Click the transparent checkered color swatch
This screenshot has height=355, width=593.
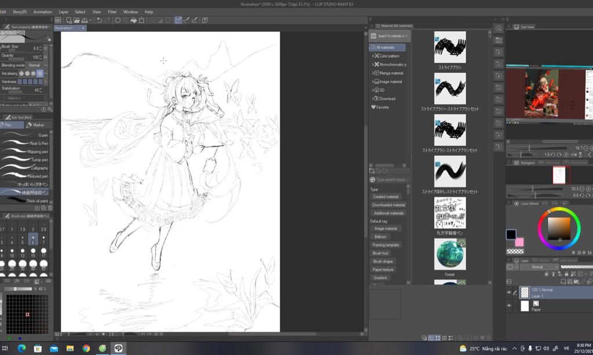(515, 251)
